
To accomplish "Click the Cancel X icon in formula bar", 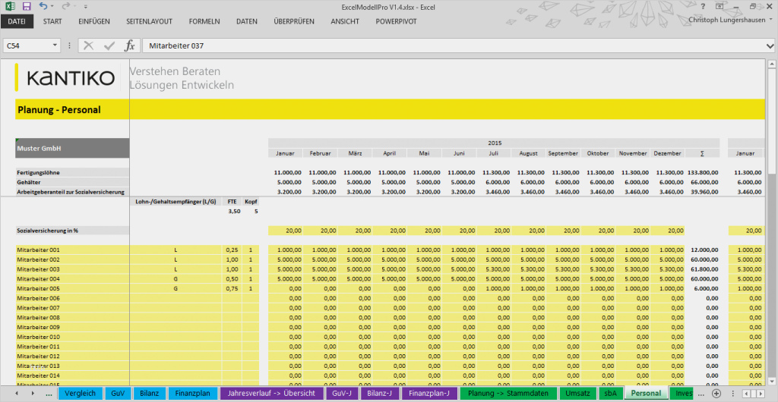I will click(x=89, y=46).
